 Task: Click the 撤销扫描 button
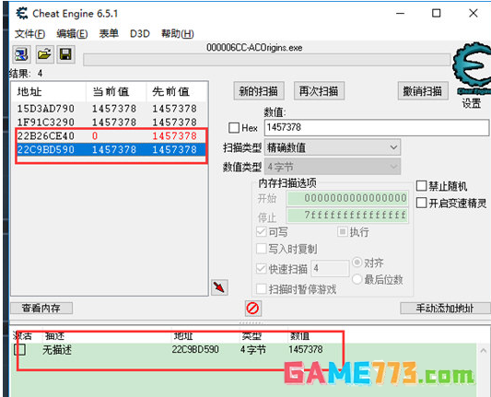coord(423,91)
